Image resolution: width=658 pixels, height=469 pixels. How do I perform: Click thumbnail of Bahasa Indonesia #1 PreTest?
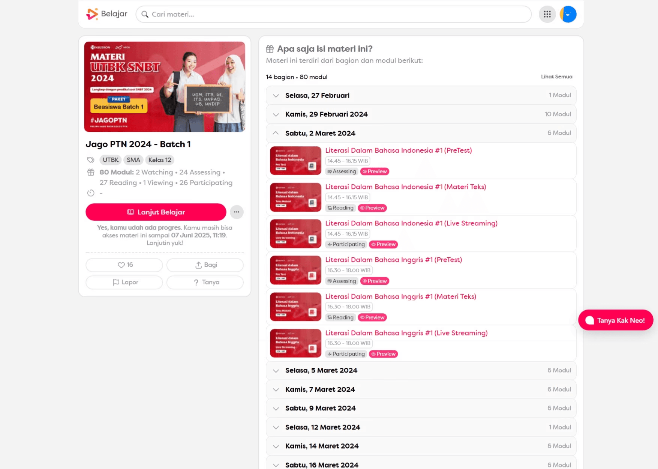(295, 161)
